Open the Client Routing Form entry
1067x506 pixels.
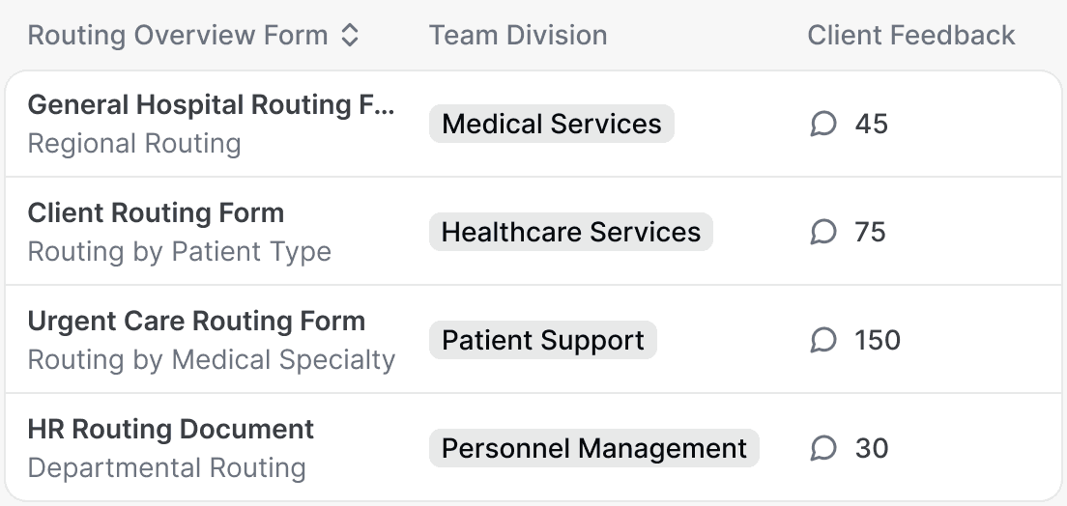pyautogui.click(x=156, y=212)
